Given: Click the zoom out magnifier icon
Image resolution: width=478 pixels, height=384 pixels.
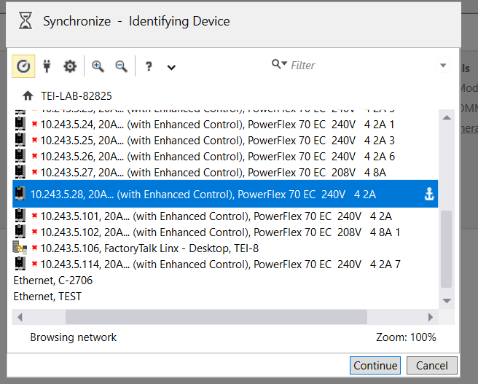Looking at the screenshot, I should [x=121, y=66].
